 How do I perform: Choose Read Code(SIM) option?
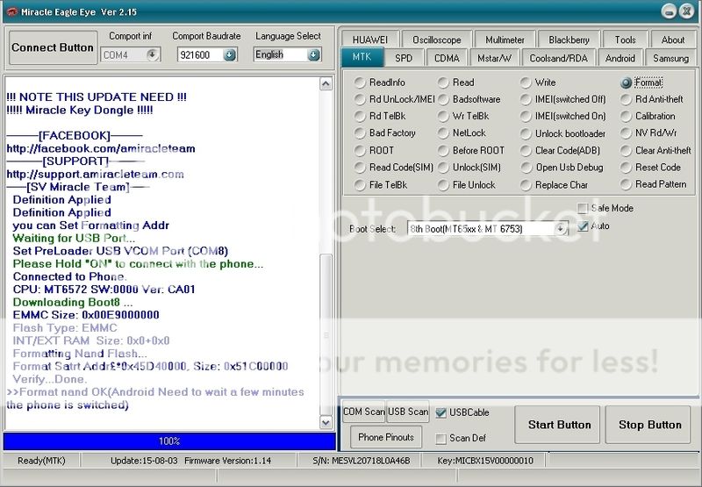(393, 168)
